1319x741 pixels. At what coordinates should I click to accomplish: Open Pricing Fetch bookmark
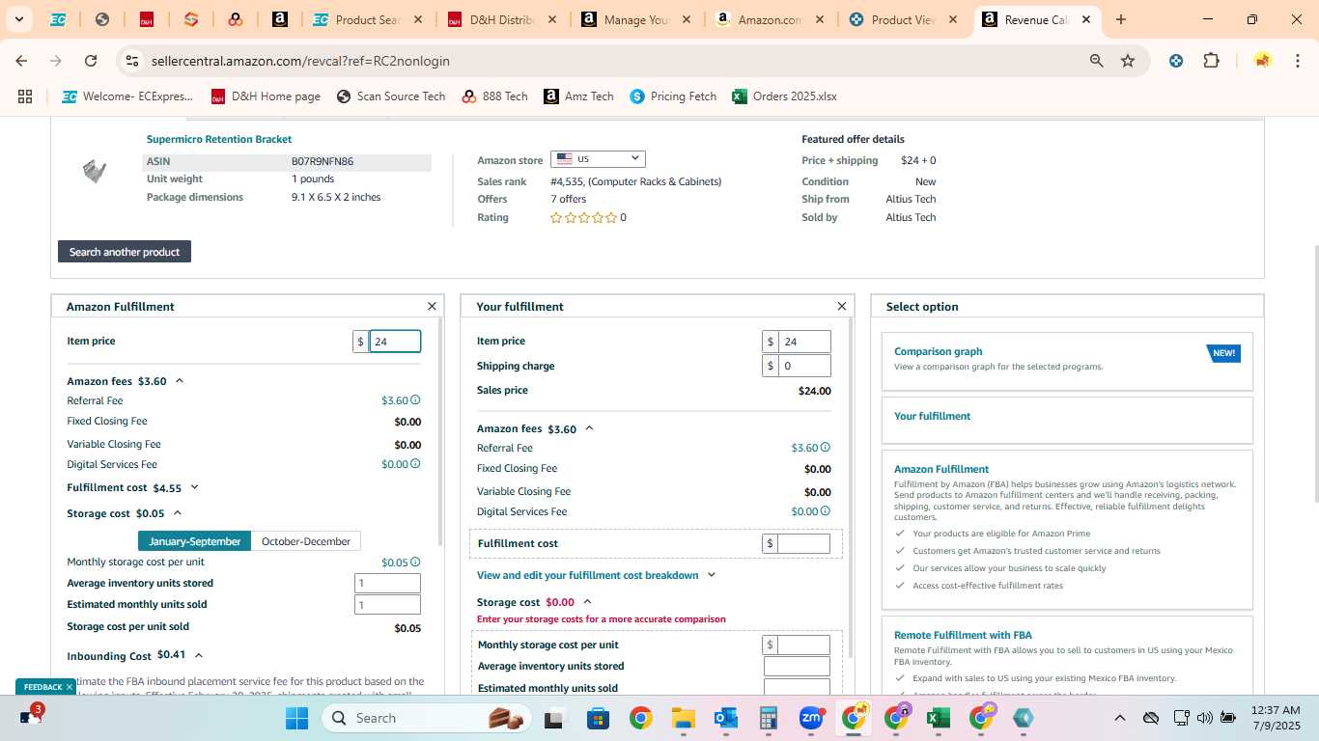673,96
